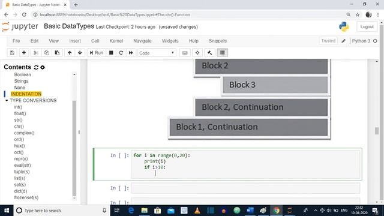Click the Trusted notebook indicator

point(328,41)
